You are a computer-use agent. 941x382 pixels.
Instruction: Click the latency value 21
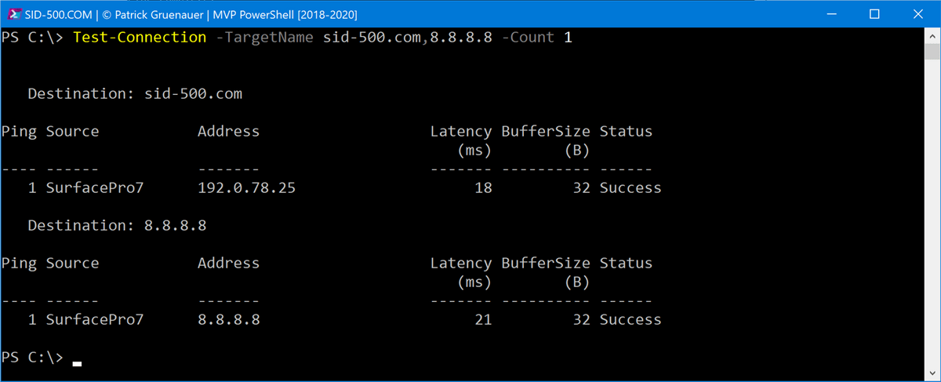482,320
